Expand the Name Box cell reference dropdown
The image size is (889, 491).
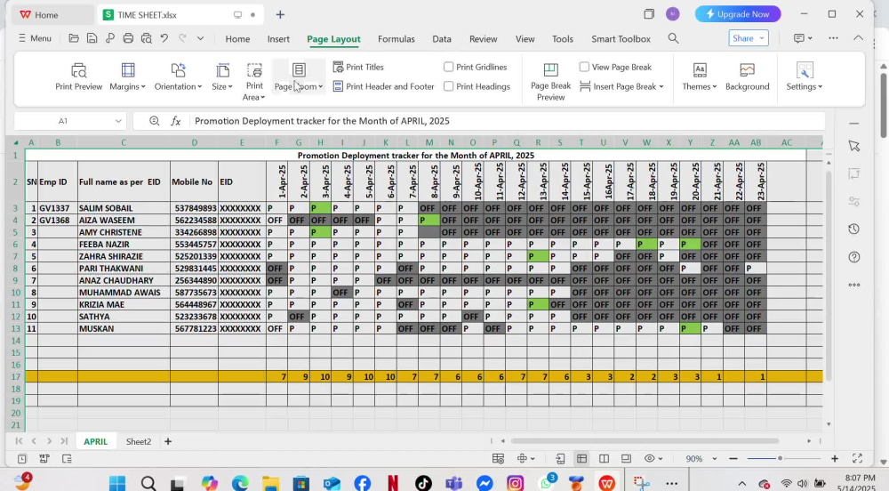pyautogui.click(x=118, y=121)
